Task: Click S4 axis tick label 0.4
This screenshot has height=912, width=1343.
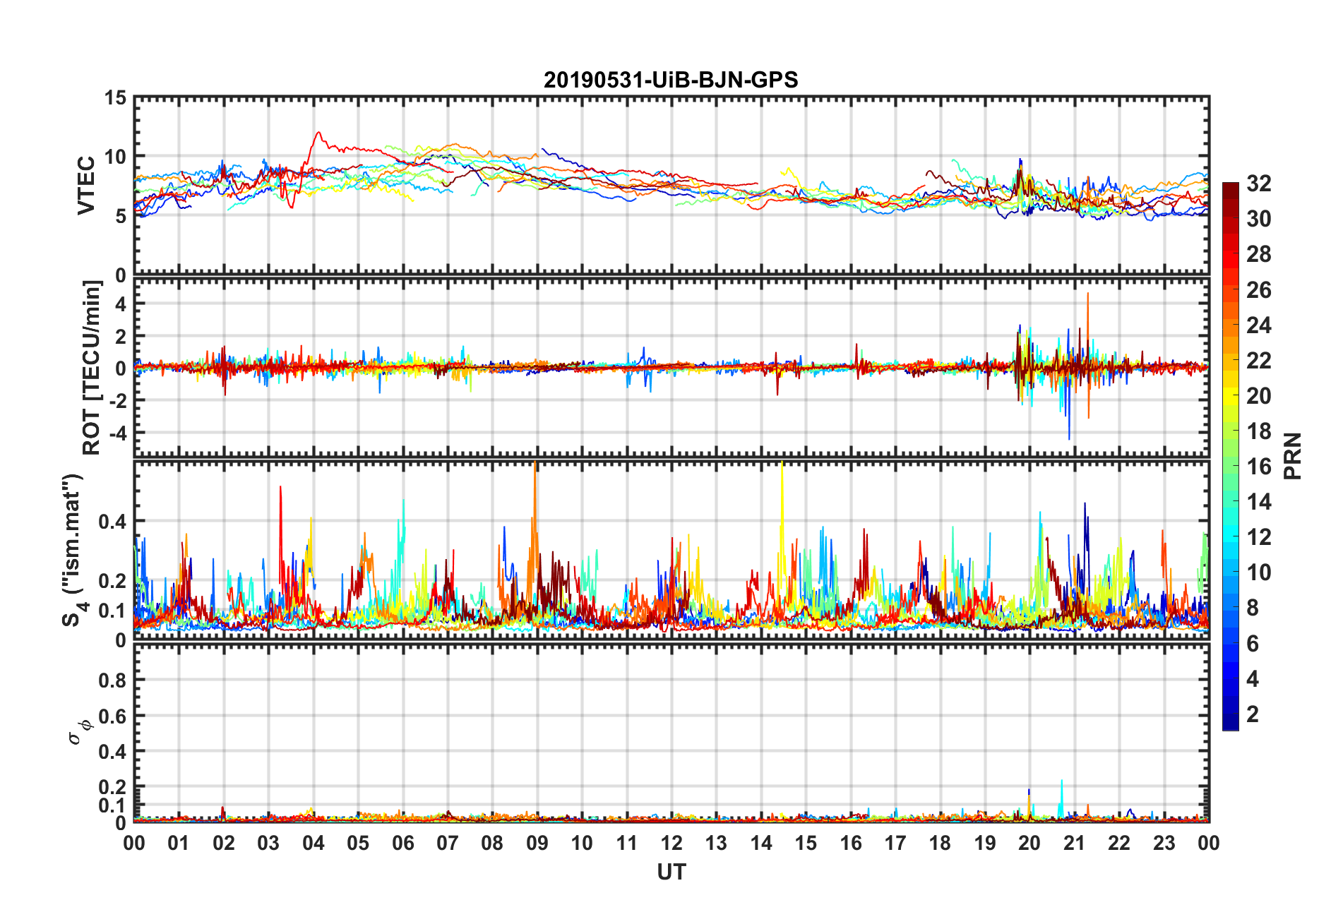Action: [113, 522]
